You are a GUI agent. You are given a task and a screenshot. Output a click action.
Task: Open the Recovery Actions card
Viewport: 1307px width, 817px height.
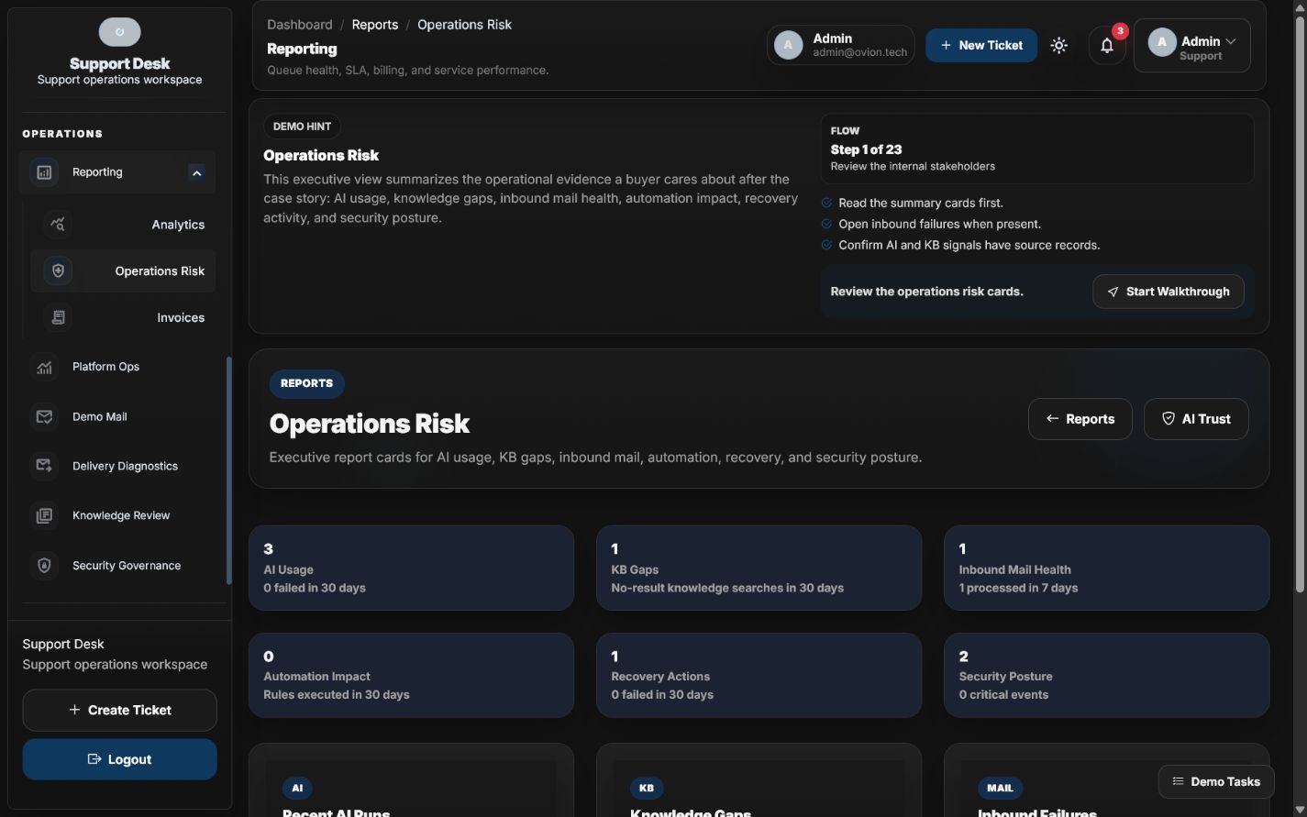759,675
